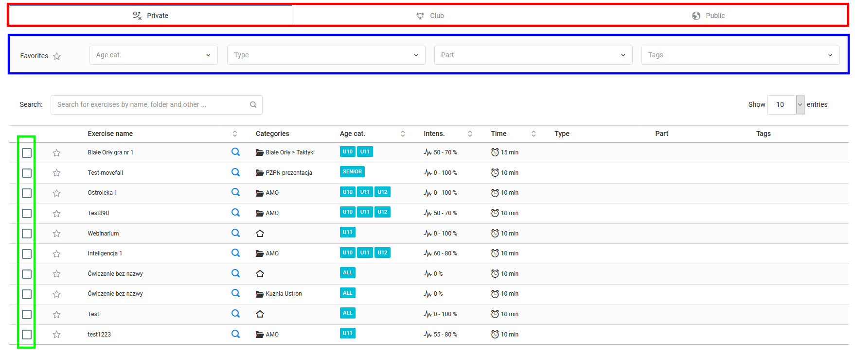Sort the table by Time column arrows
Image resolution: width=855 pixels, height=353 pixels.
(533, 134)
